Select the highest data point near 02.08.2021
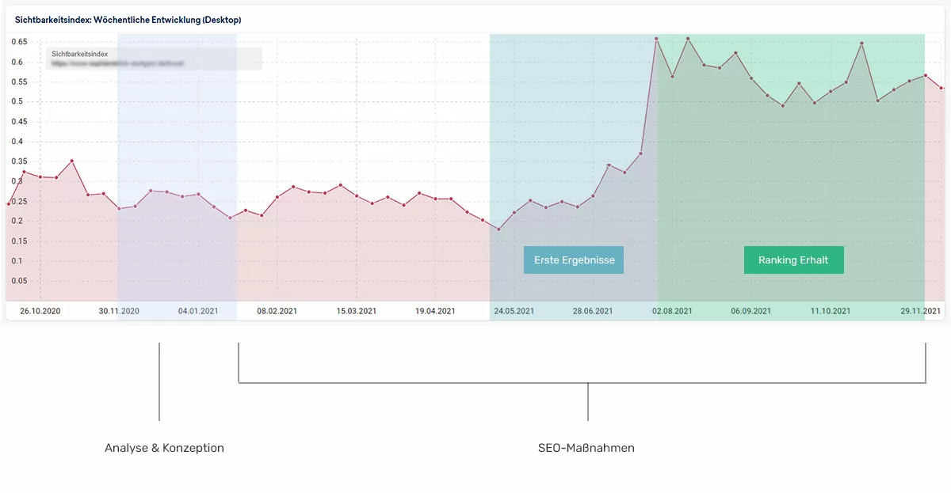The height and width of the screenshot is (493, 951). pos(656,37)
